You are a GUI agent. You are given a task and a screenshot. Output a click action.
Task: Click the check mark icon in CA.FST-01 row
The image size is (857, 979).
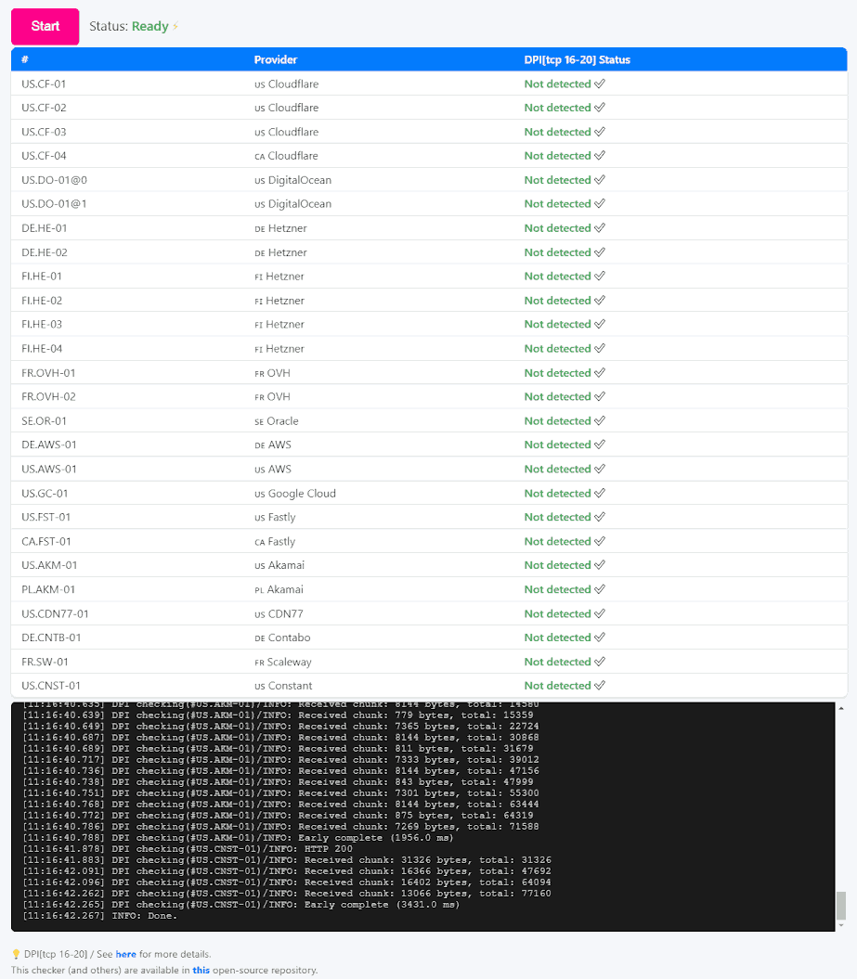point(600,541)
